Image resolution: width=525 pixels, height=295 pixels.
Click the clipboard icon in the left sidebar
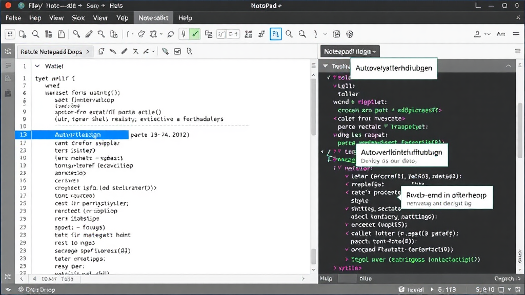(x=8, y=93)
